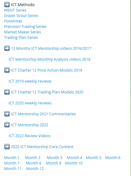Click arrow icon beside Price Action Models 2019
This screenshot has width=131, height=176.
tap(7, 70)
